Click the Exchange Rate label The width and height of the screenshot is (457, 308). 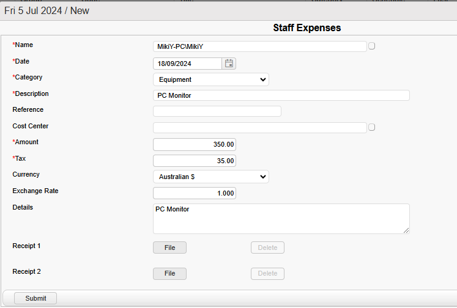point(35,191)
